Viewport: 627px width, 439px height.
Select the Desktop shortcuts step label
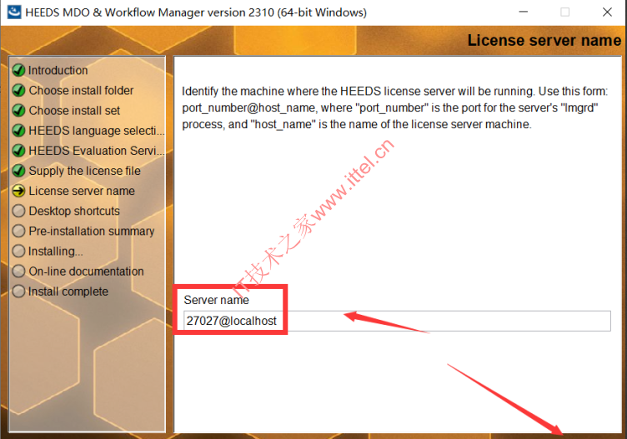[x=74, y=211]
